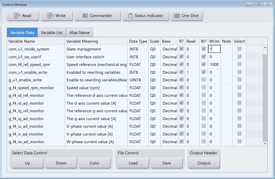The width and height of the screenshot is (275, 179).
Task: Click the Base column header
Action: 169,41
